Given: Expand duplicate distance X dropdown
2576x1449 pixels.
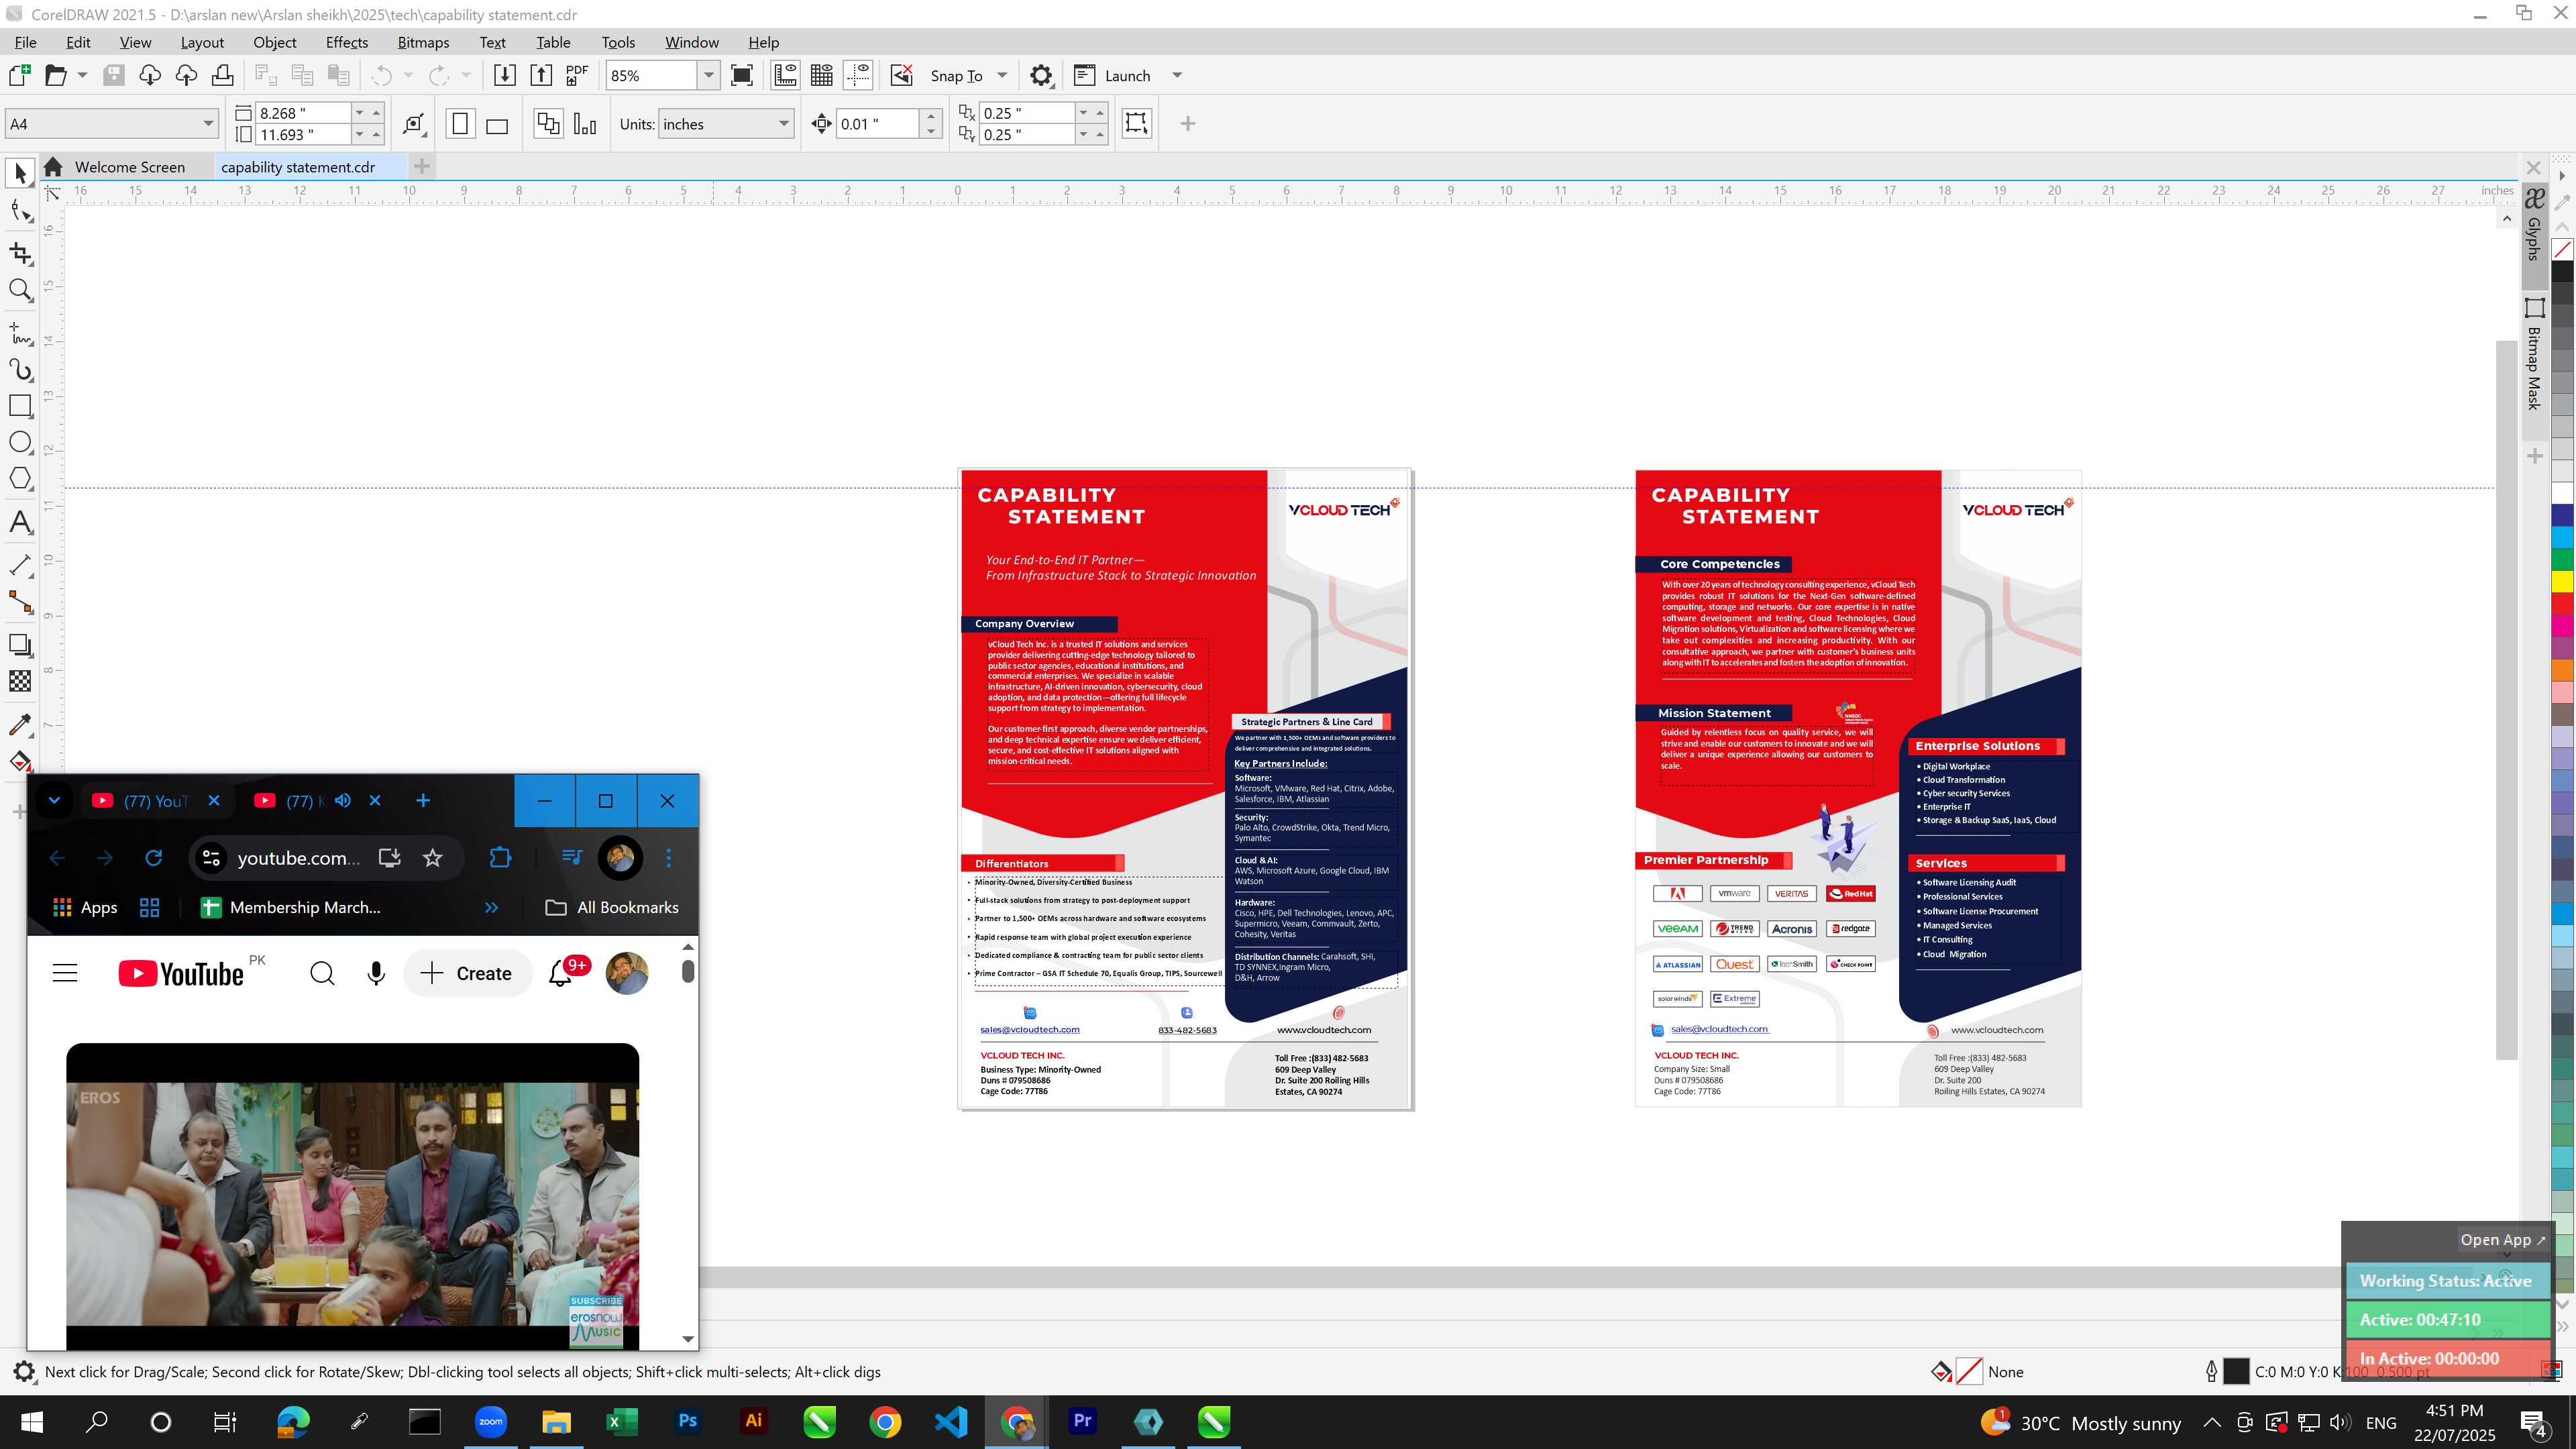Looking at the screenshot, I should click(1083, 113).
